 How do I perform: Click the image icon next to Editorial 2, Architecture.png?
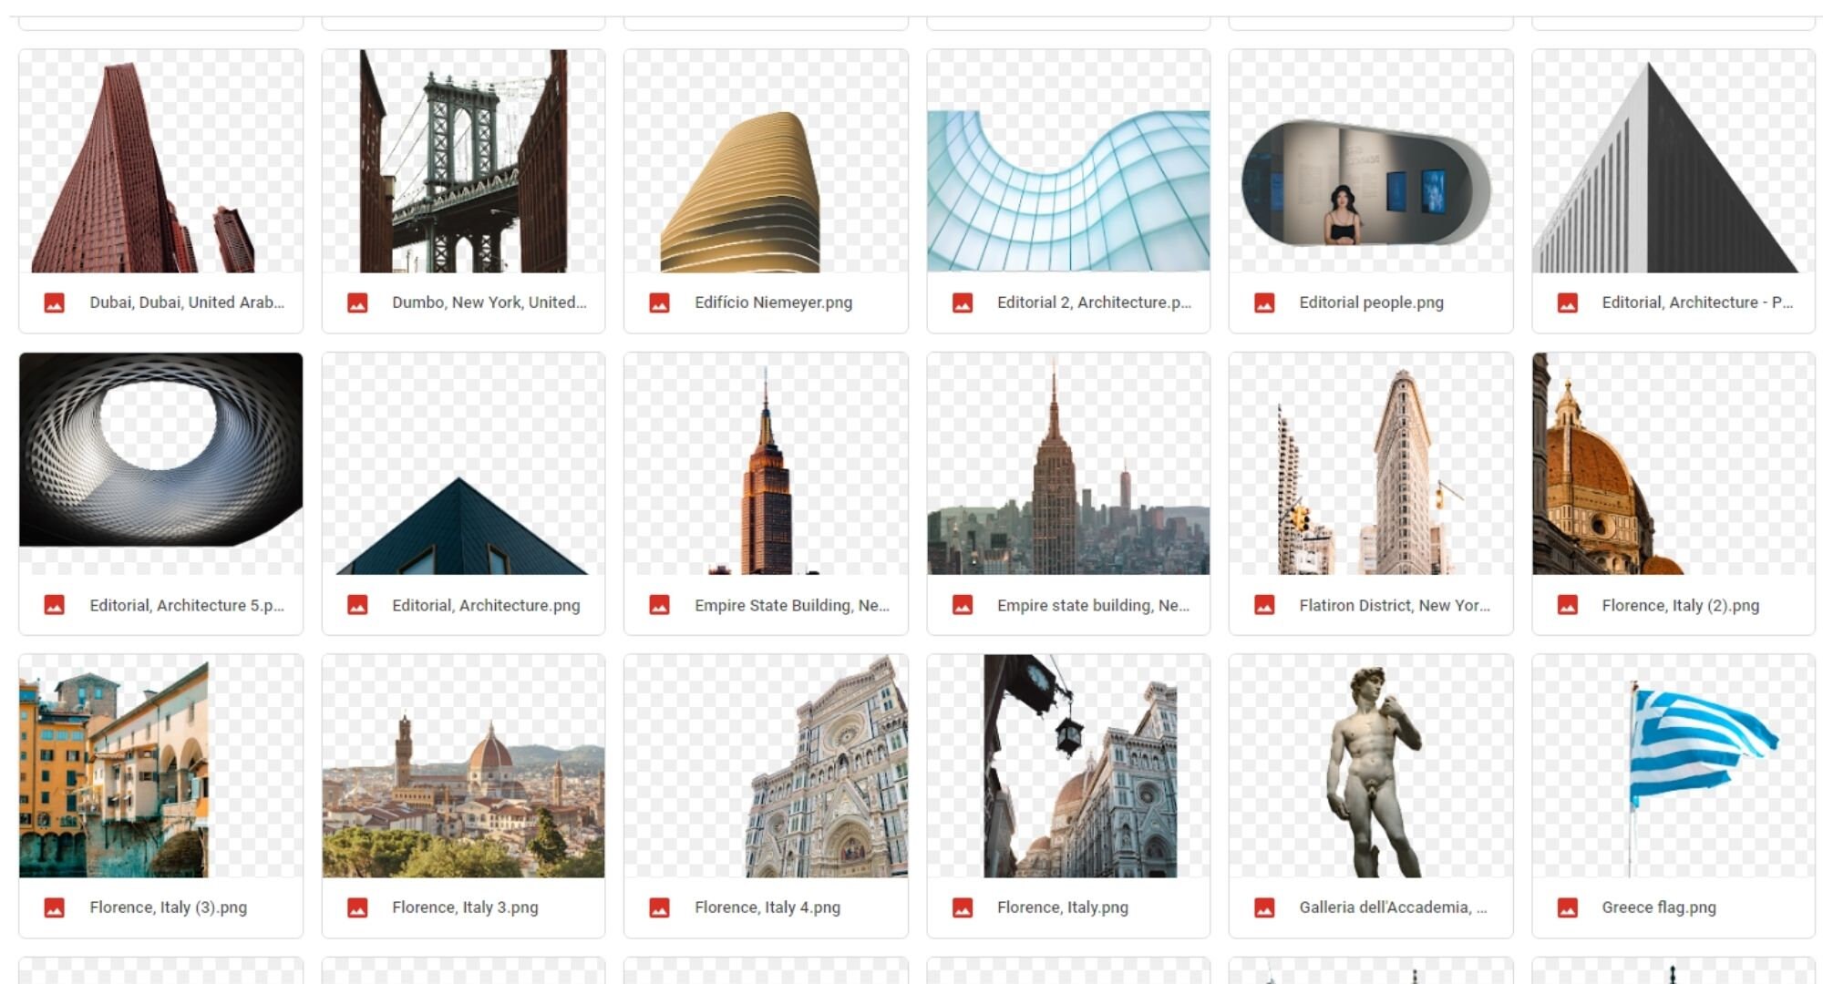click(x=961, y=302)
